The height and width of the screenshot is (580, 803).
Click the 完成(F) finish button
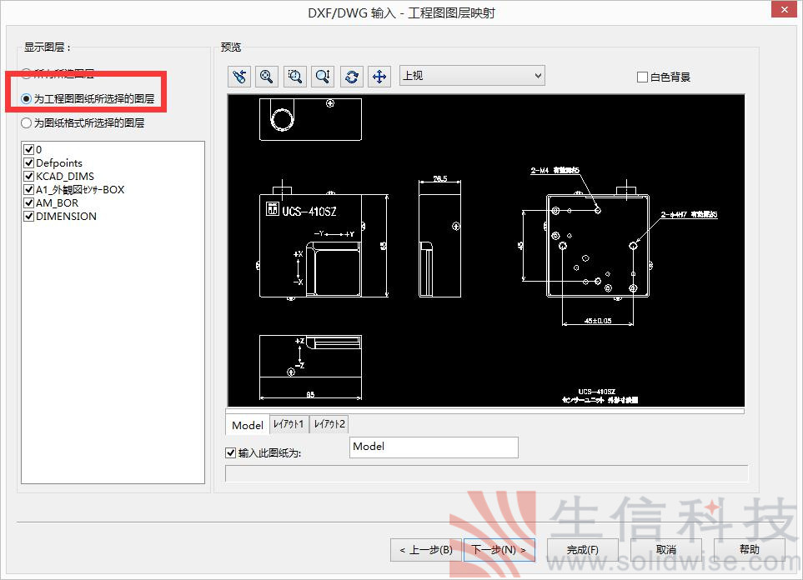(x=582, y=550)
